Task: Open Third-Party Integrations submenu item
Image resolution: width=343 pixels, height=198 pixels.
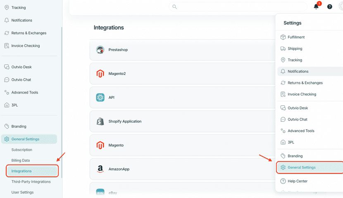Action: coord(31,182)
